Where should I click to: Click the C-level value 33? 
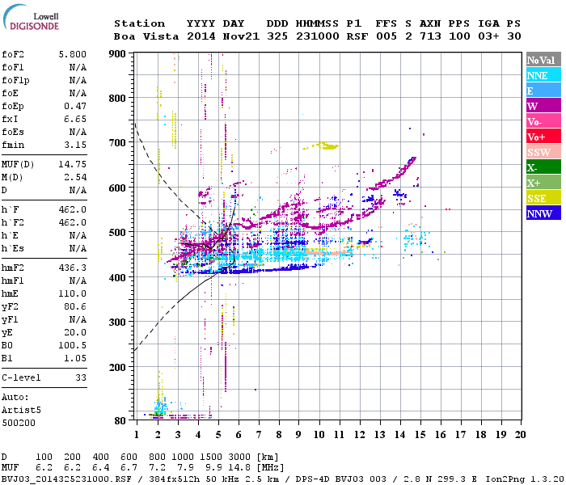pos(81,377)
